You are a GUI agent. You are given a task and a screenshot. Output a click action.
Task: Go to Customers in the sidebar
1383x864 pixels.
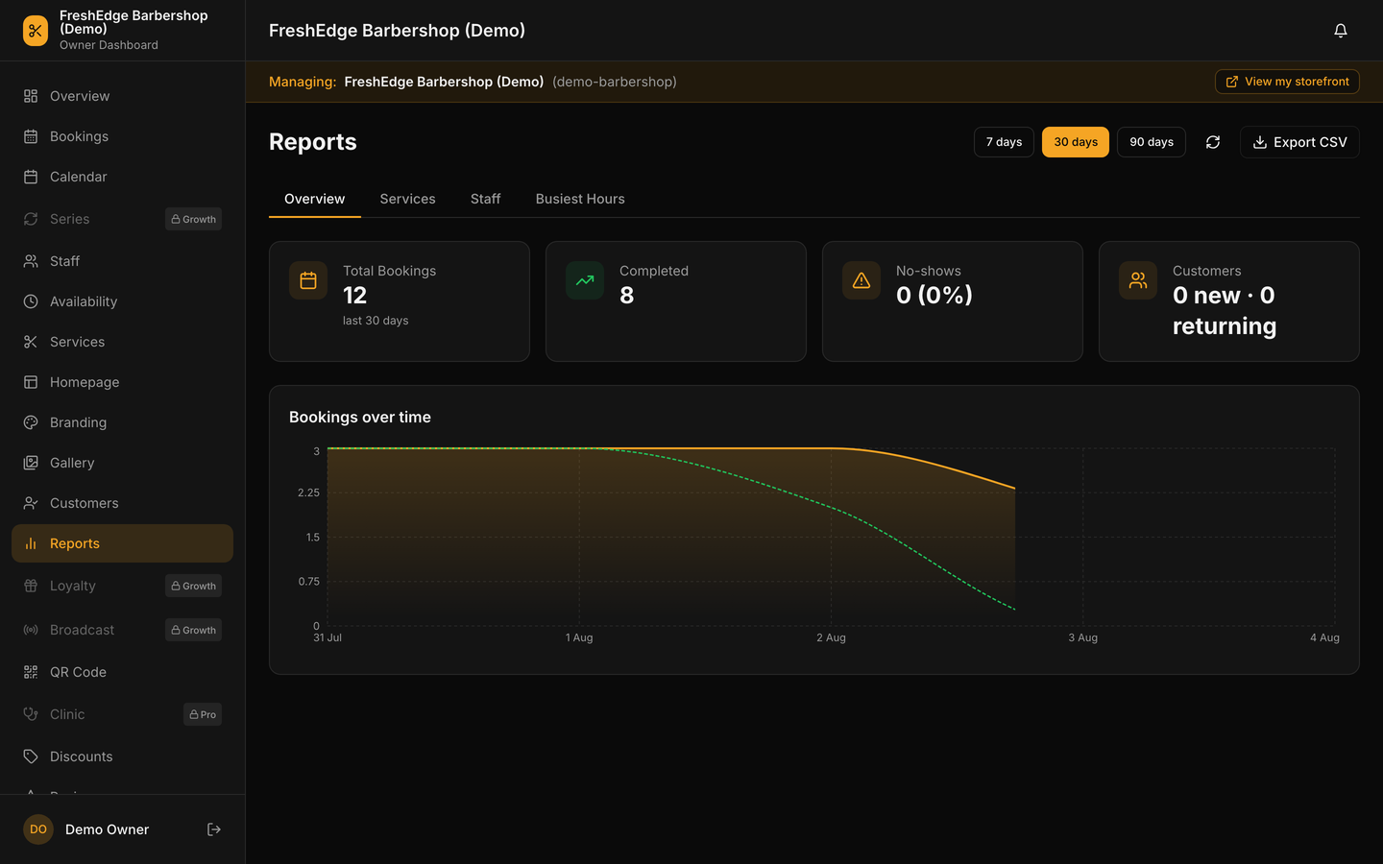pyautogui.click(x=122, y=503)
